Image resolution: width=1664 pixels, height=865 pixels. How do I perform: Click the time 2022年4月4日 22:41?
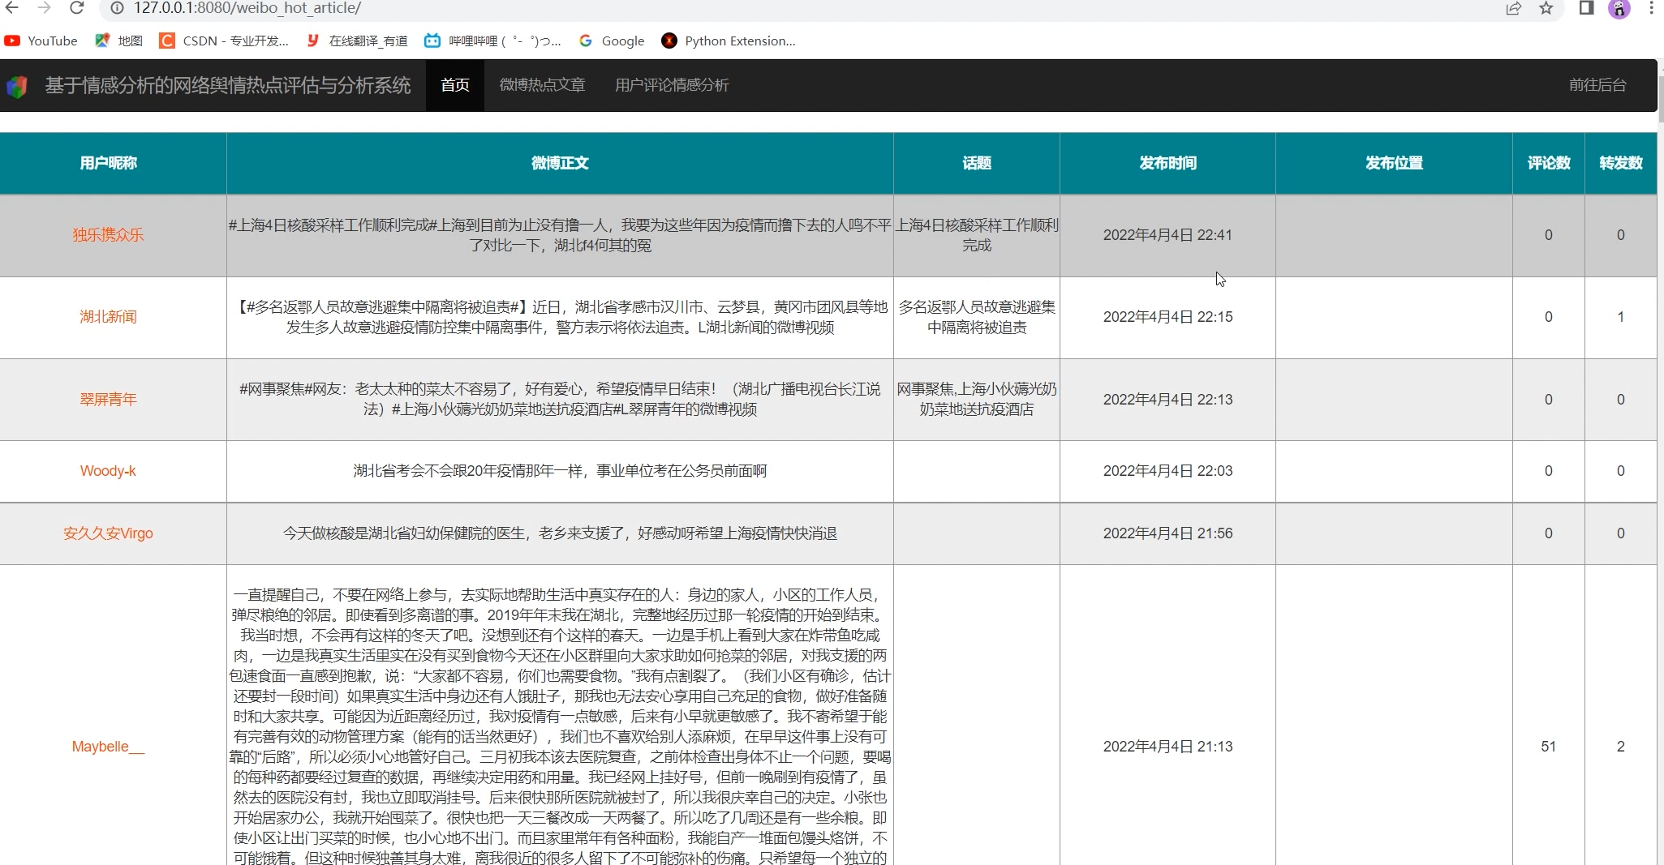pyautogui.click(x=1167, y=235)
